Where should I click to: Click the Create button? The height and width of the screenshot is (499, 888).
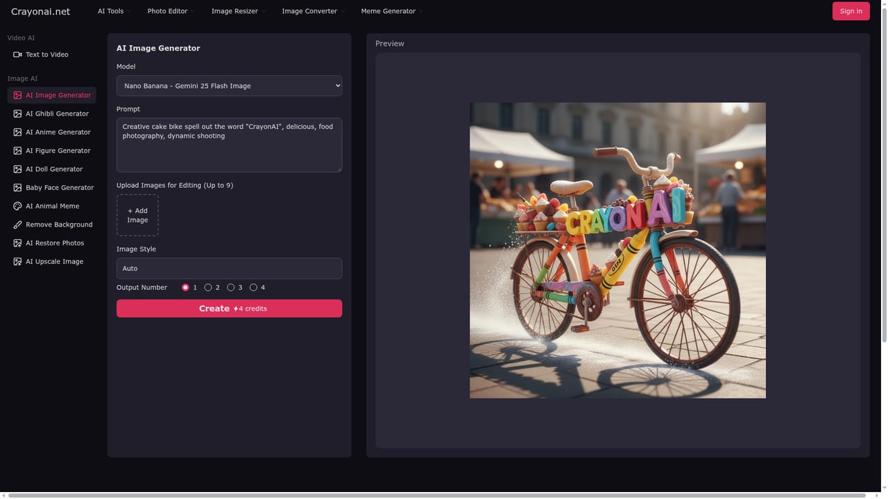tap(229, 308)
